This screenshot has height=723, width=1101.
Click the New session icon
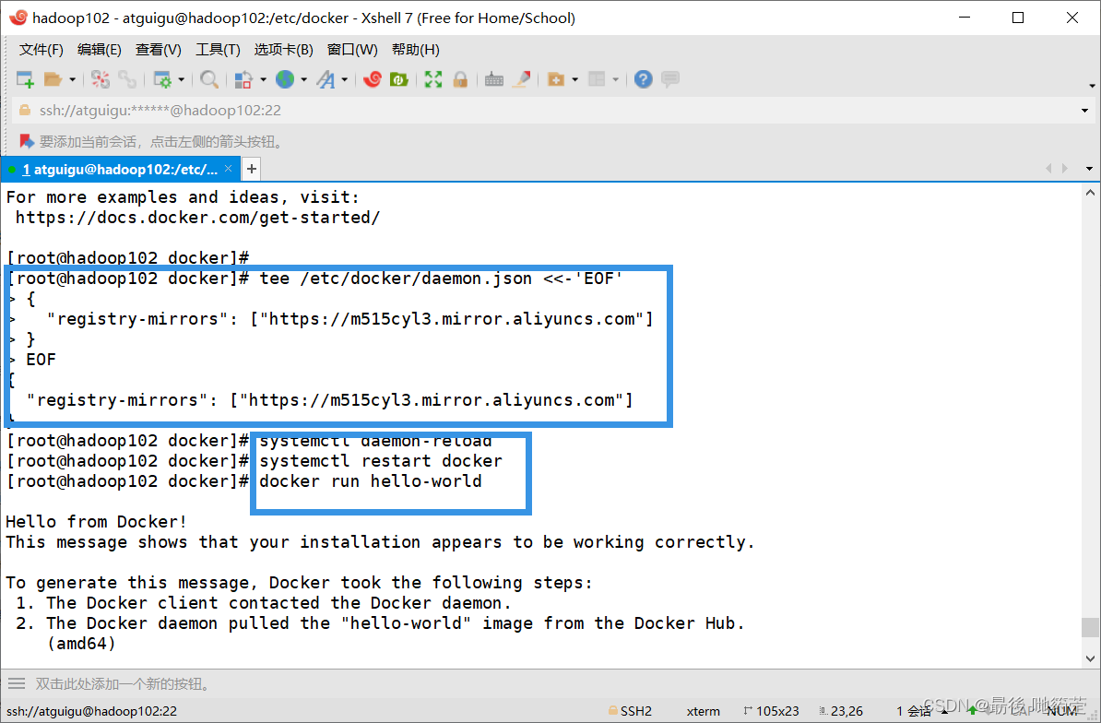25,79
